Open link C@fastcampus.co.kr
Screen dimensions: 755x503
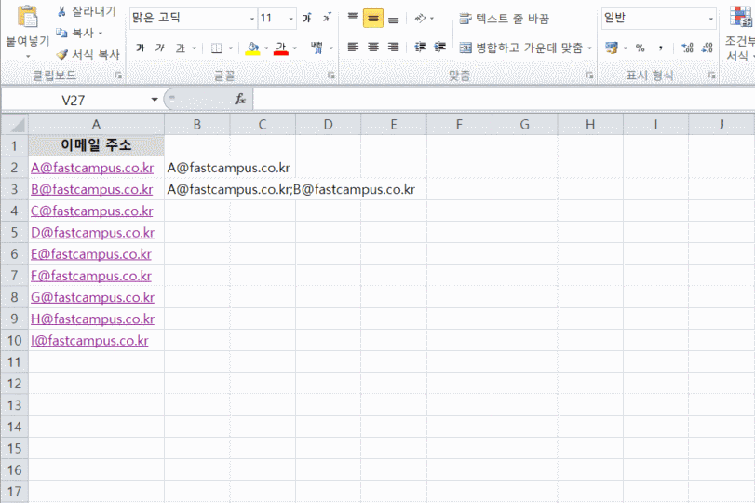tap(91, 211)
